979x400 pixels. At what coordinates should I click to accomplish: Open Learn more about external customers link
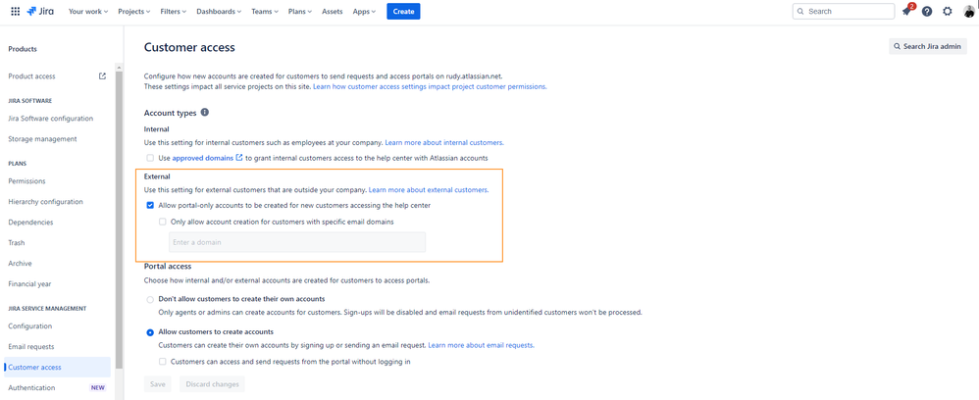coord(429,189)
